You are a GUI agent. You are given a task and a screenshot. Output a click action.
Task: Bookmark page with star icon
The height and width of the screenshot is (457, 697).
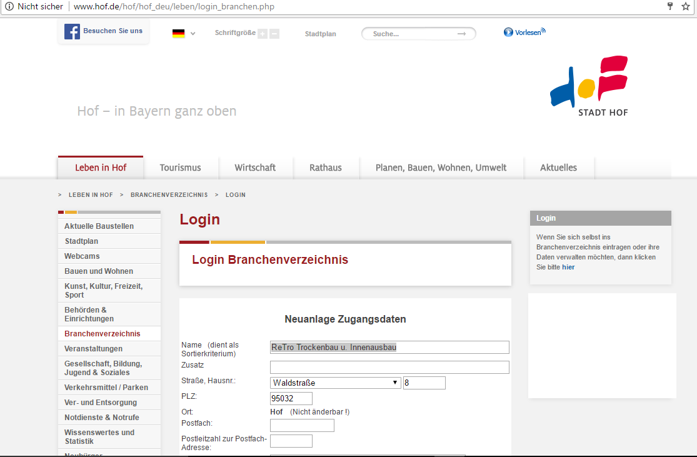686,6
